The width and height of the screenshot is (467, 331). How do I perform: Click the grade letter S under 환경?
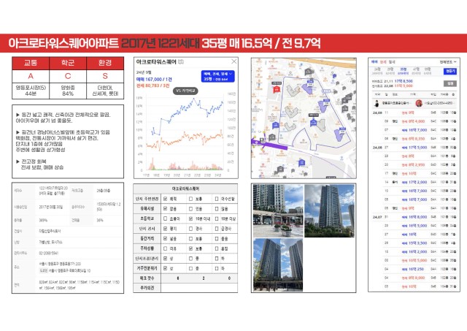pos(105,76)
